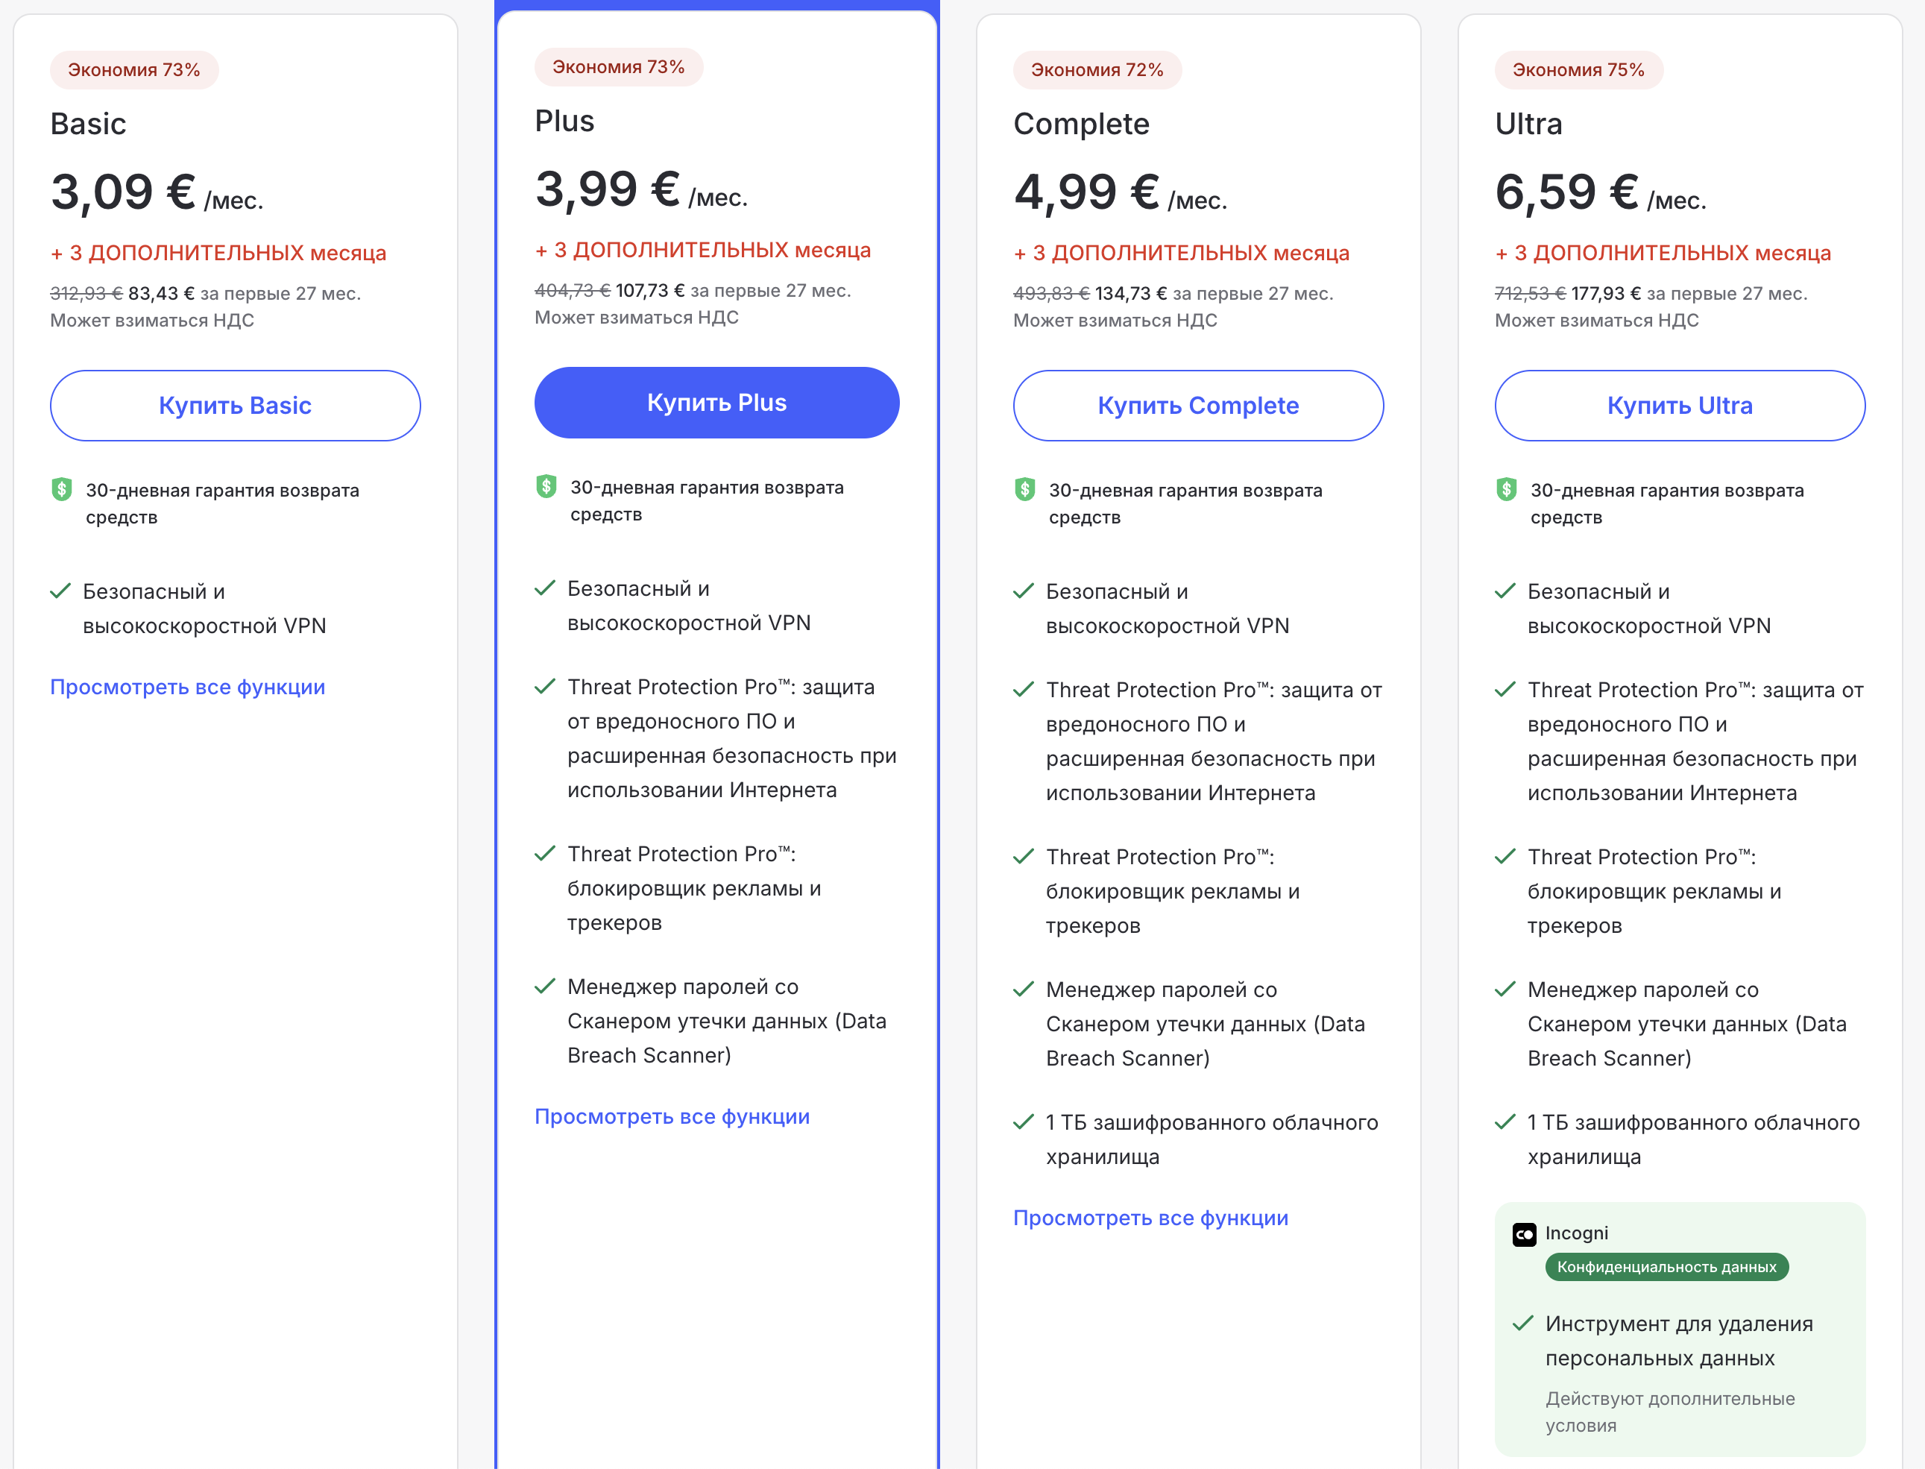Click the struck-through 493,83 € old price
This screenshot has height=1469, width=1925.
(x=1050, y=294)
